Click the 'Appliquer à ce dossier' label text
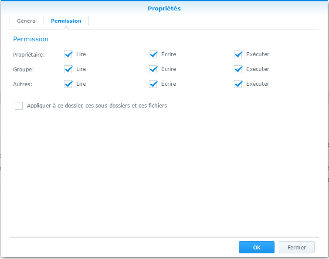 tap(97, 106)
